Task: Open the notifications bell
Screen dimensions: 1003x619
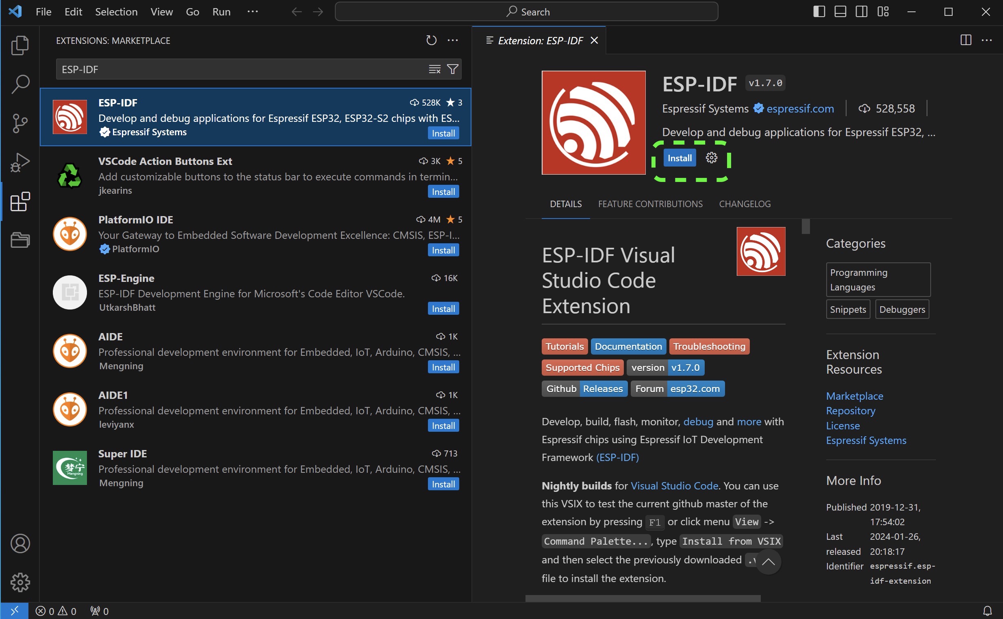Action: 988,611
